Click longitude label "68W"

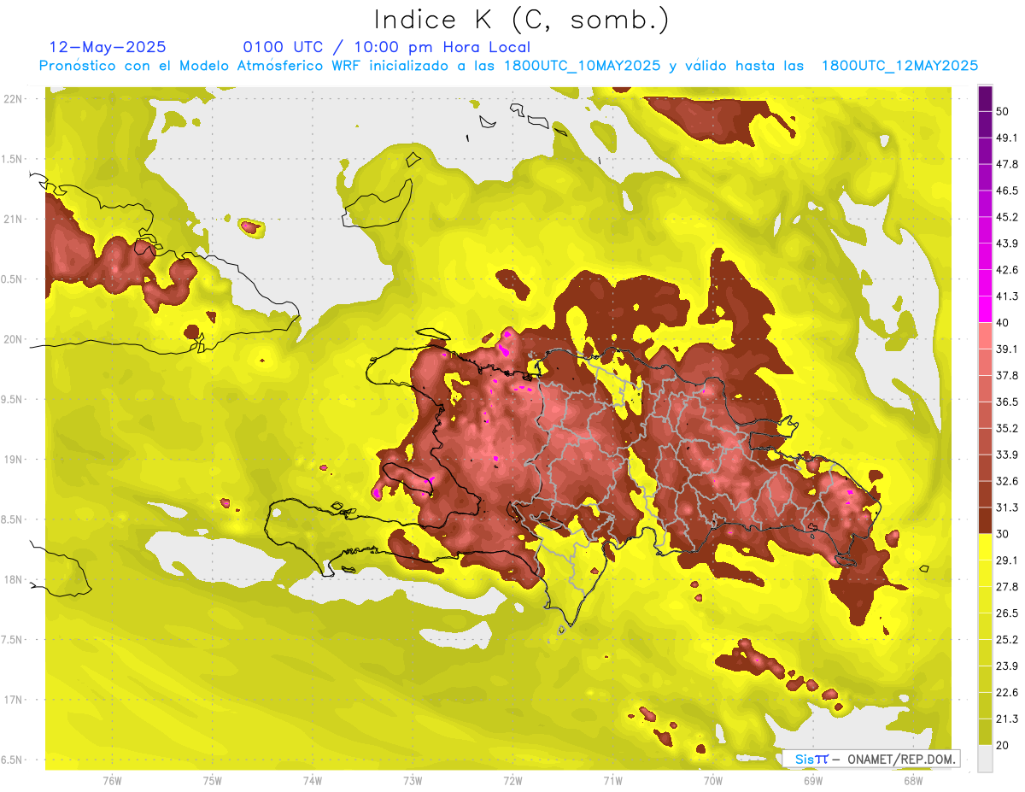[912, 780]
